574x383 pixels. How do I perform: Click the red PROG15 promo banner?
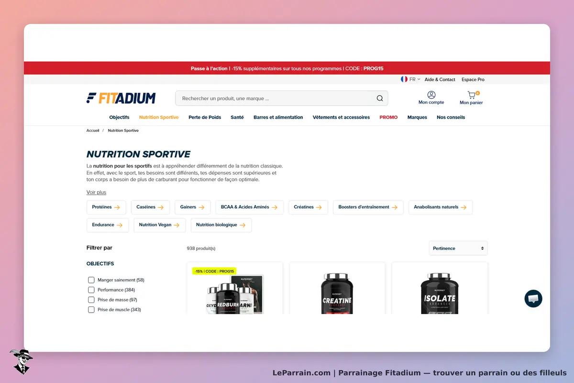pyautogui.click(x=287, y=68)
